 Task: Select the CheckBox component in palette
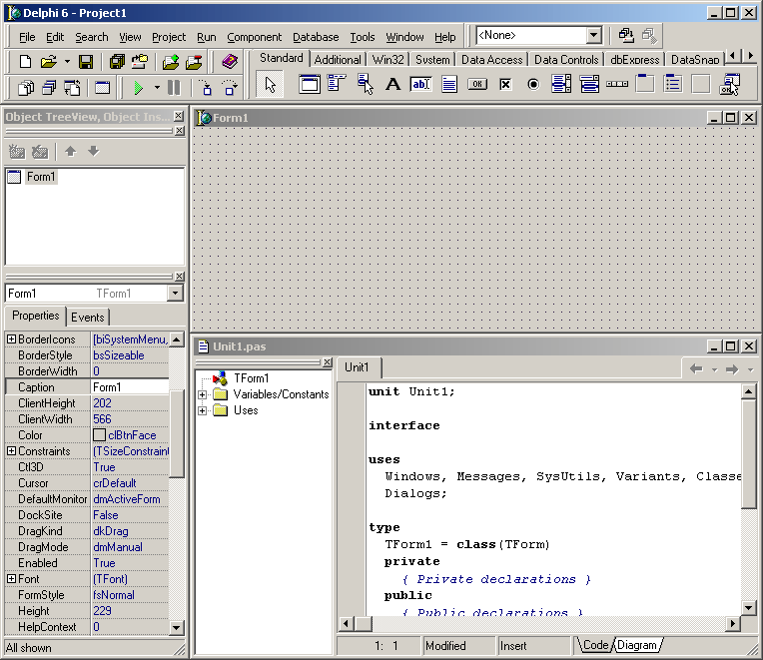[505, 84]
